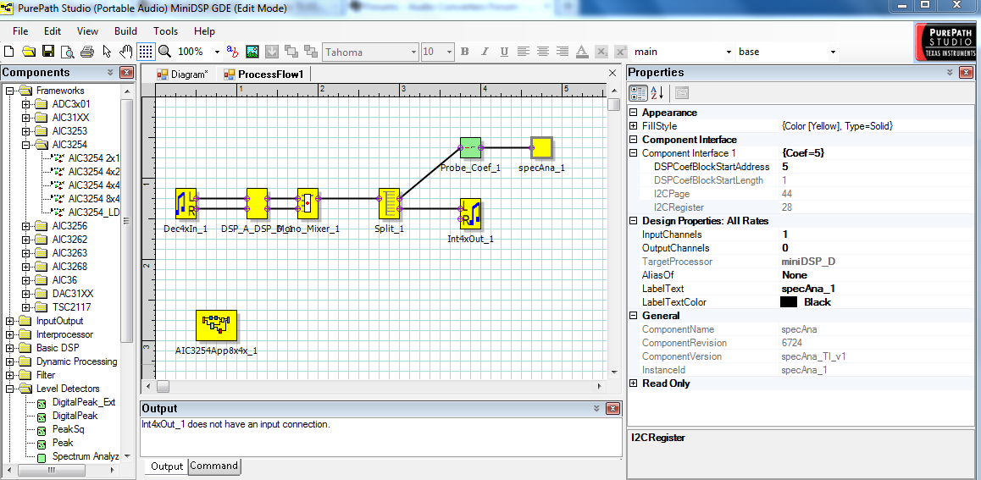
Task: Collapse the AIC3254 folder
Action: pyautogui.click(x=25, y=145)
